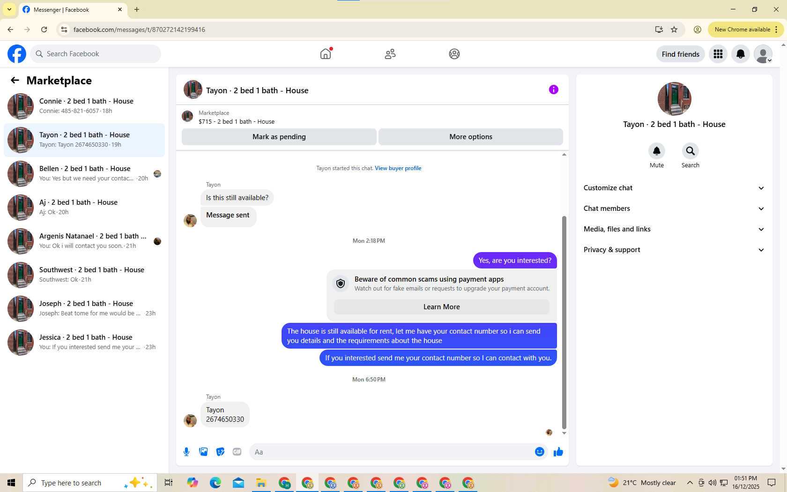Click the chat scrollbar down arrow
The image size is (787, 492).
click(564, 433)
